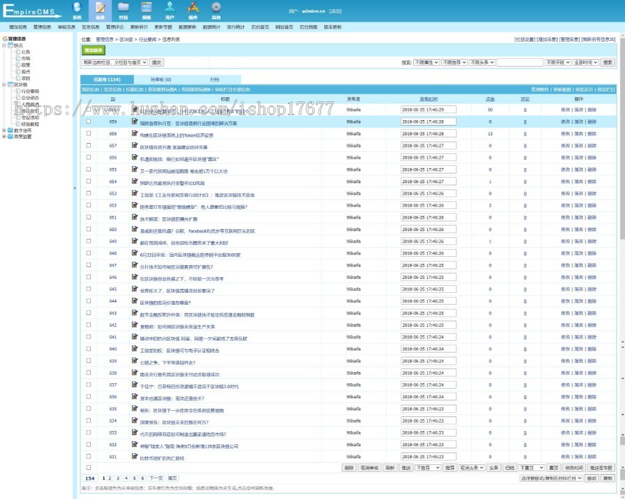
Task: Collapse the 快讯 tree node
Action: (4, 45)
